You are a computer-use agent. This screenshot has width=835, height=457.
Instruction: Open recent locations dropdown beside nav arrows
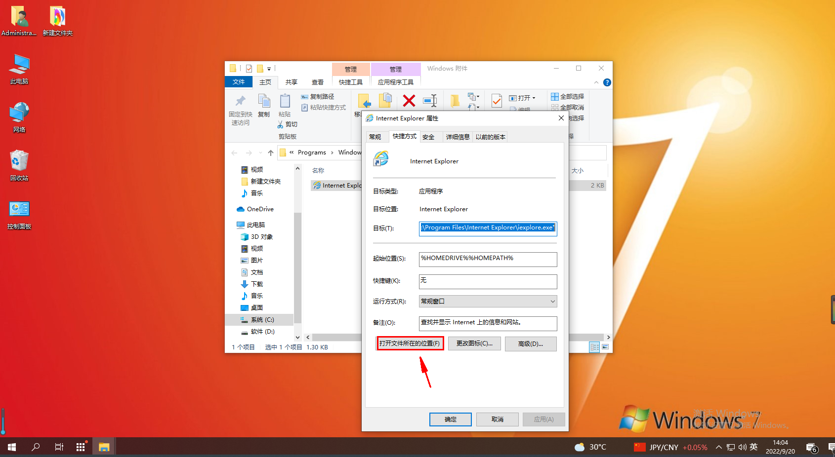(x=260, y=153)
